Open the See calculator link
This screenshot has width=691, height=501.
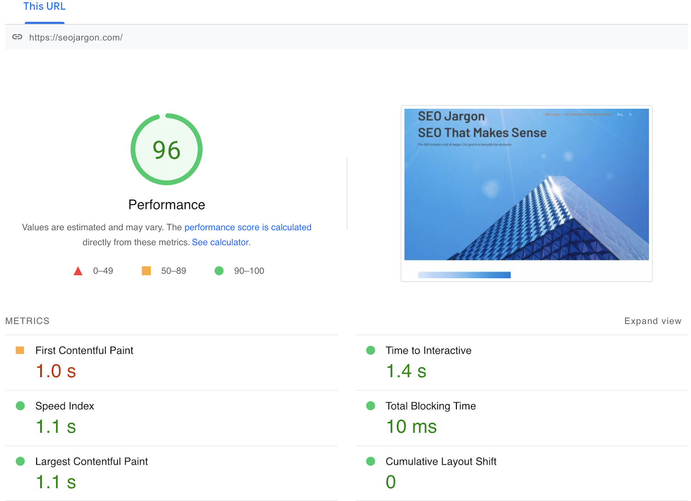click(221, 242)
